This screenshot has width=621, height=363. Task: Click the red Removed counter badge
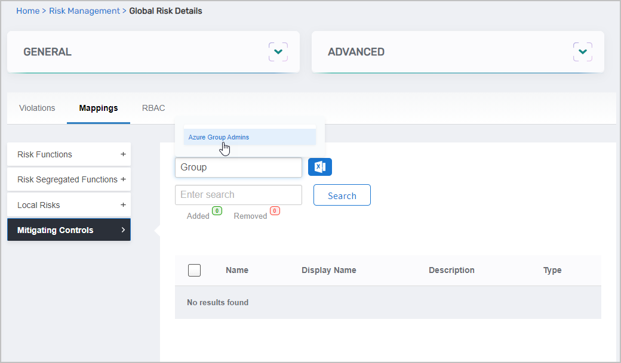point(275,210)
